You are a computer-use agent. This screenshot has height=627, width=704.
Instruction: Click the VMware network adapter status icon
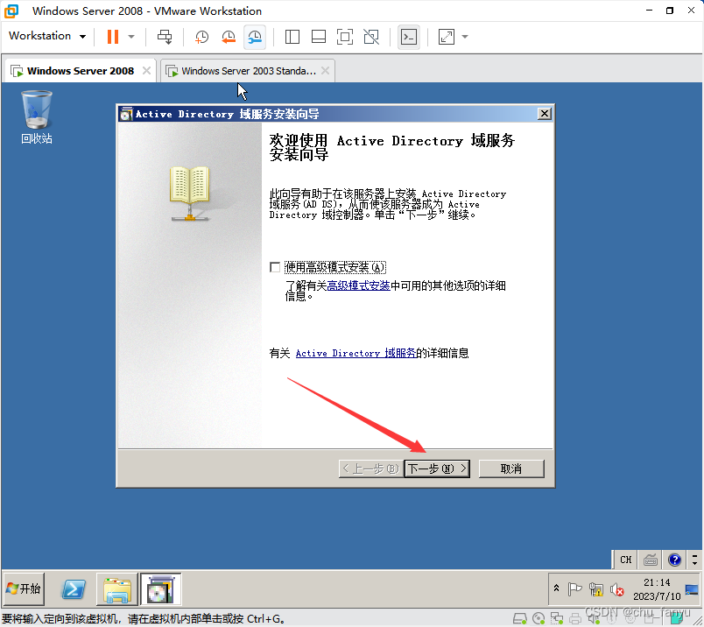[x=557, y=619]
